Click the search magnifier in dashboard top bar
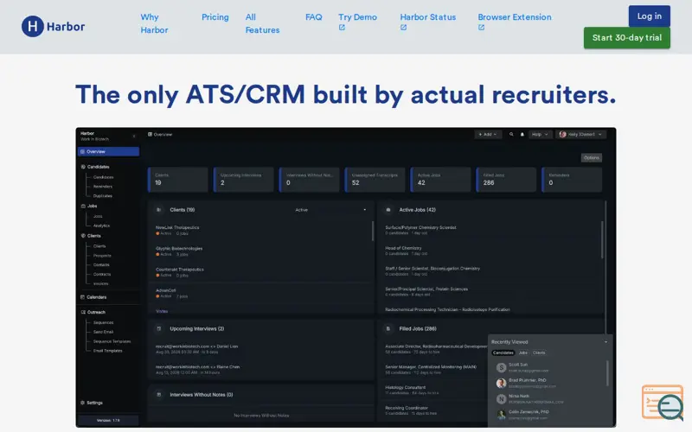The width and height of the screenshot is (692, 432). (x=511, y=135)
